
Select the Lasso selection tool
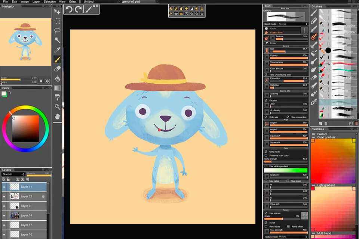(x=57, y=30)
